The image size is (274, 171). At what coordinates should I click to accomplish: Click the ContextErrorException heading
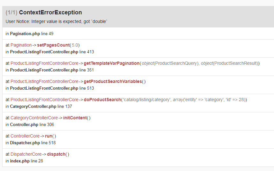click(50, 12)
